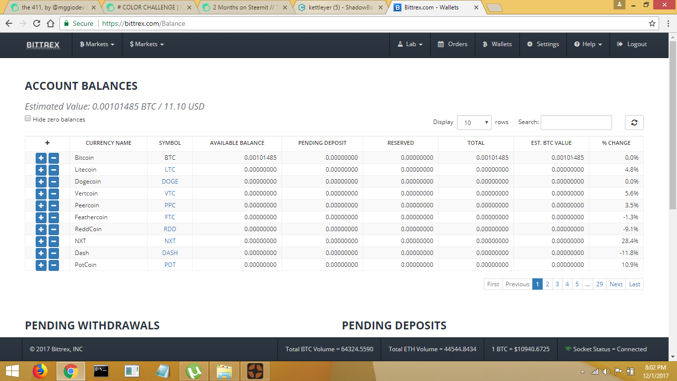Click the DASH symbol link
The image size is (677, 381).
(x=170, y=253)
